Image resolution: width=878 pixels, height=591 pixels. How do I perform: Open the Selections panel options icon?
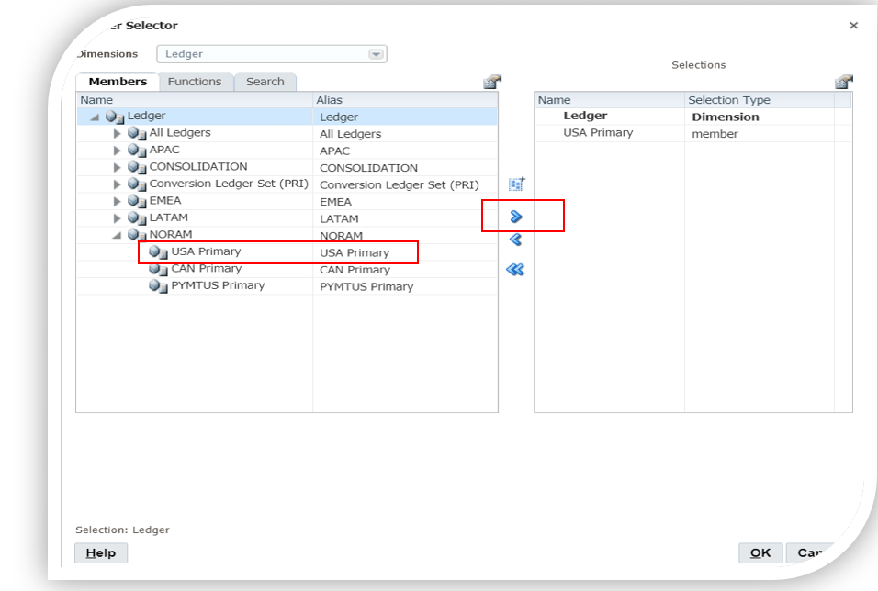click(x=844, y=83)
